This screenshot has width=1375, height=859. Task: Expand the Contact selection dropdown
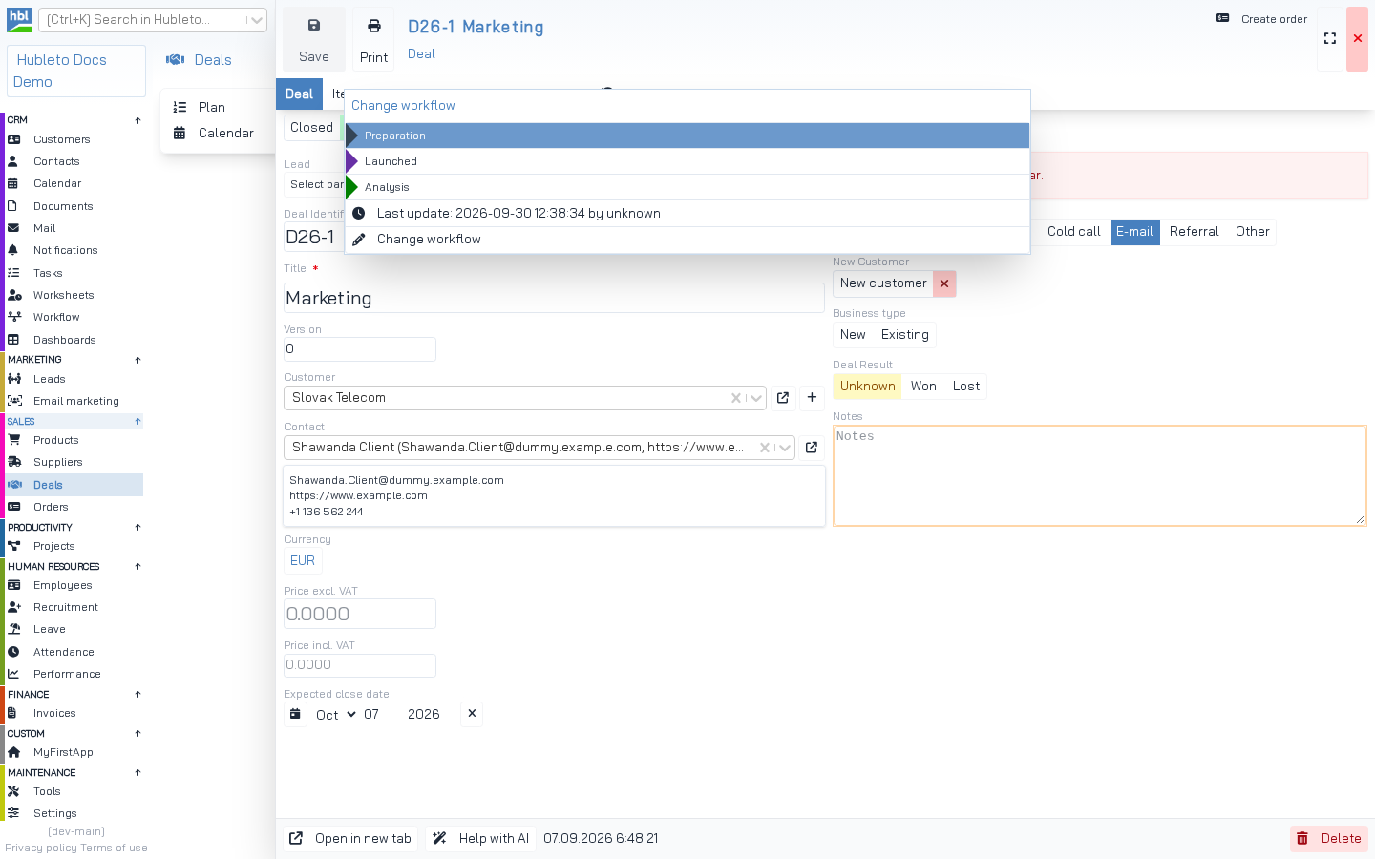pos(784,448)
